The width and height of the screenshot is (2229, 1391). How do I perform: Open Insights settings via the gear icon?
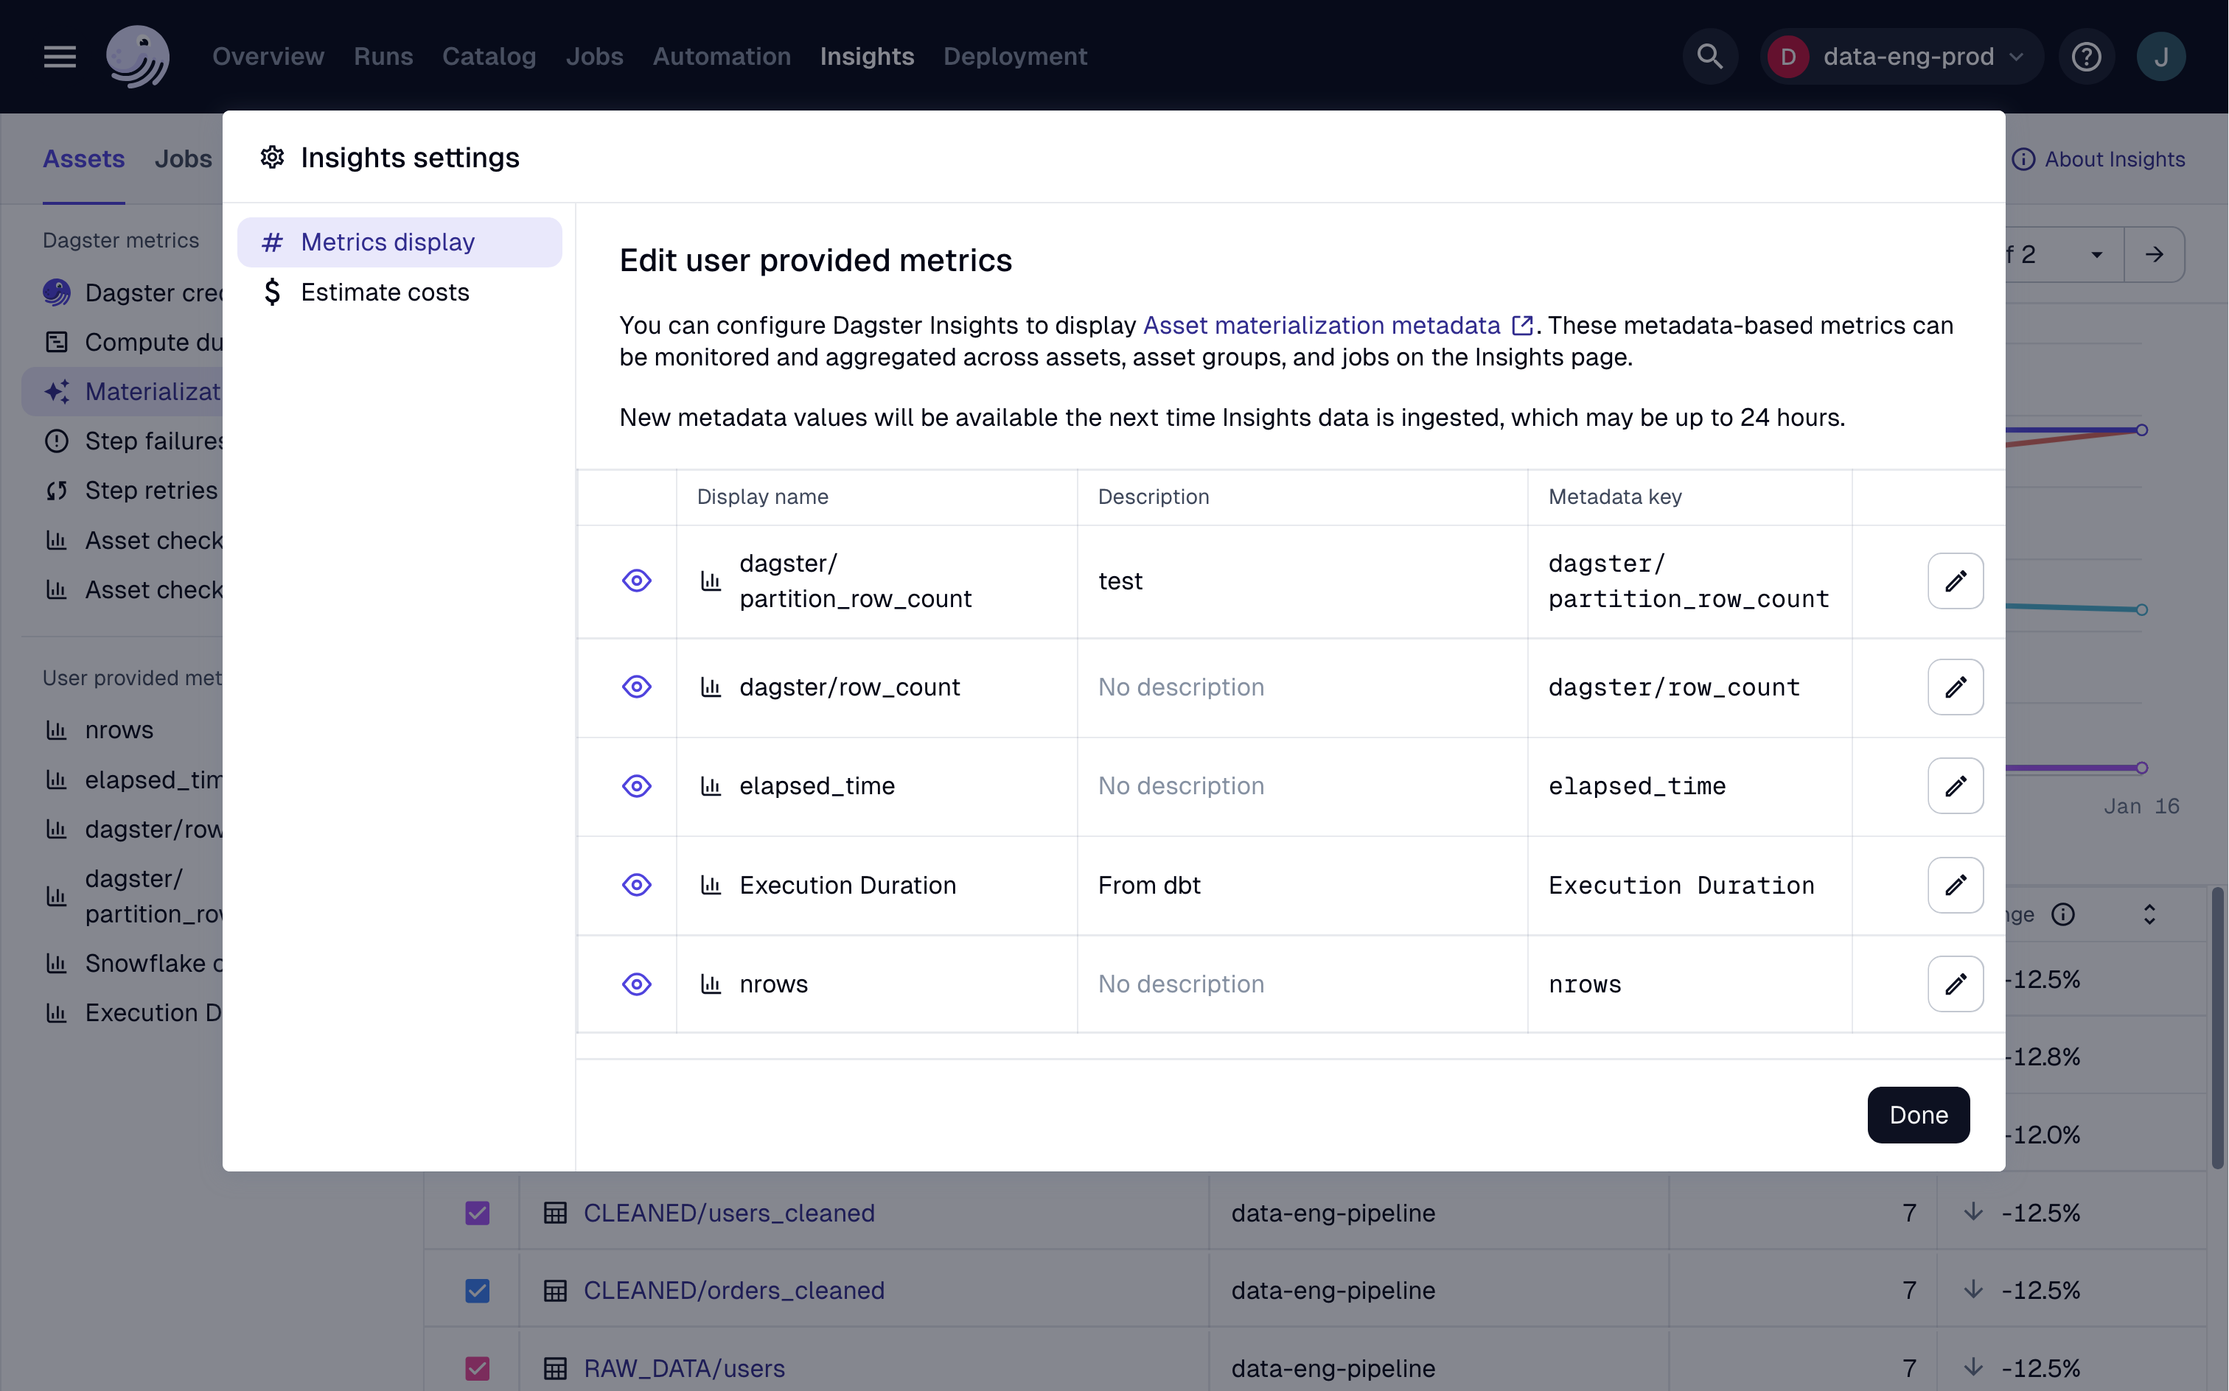tap(271, 158)
